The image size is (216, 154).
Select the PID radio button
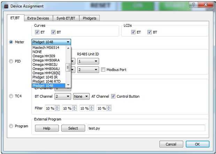[11, 61]
